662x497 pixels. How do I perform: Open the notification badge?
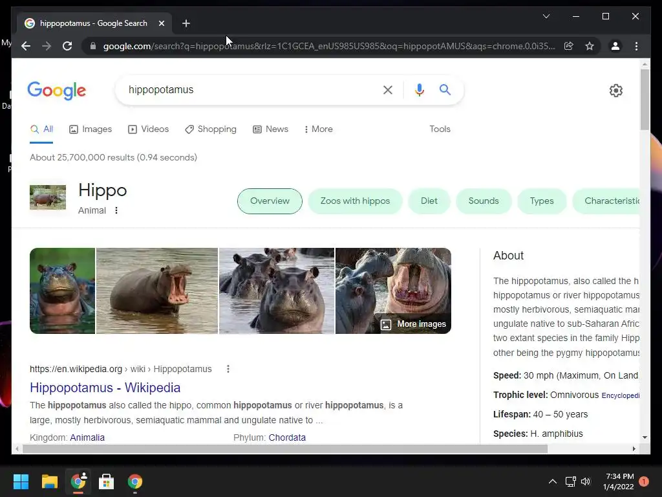pos(644,481)
